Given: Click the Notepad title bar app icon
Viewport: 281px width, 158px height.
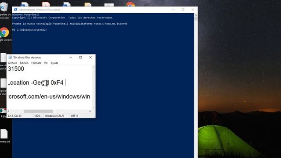Looking at the screenshot, I should 10,57.
